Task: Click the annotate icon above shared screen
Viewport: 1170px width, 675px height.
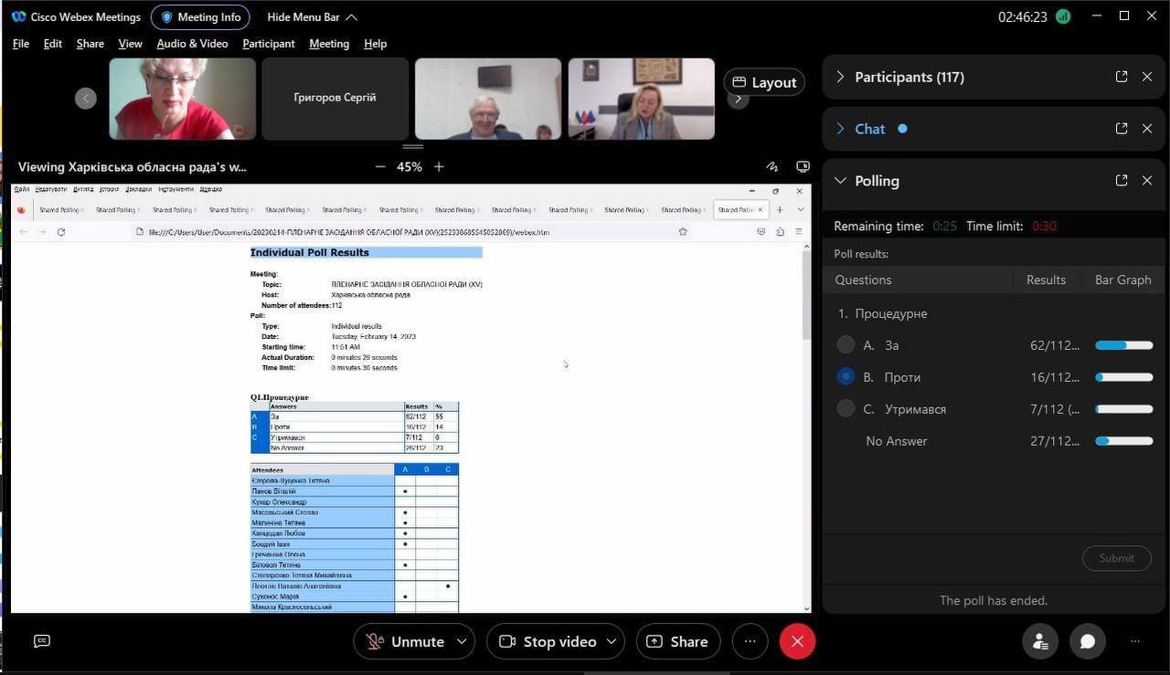Action: (x=772, y=167)
